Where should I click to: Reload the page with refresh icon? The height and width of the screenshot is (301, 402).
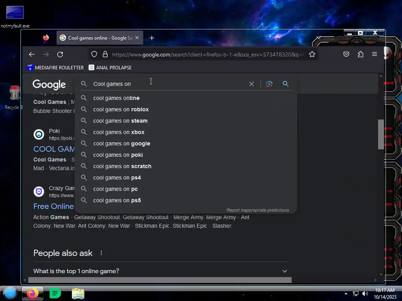[60, 54]
